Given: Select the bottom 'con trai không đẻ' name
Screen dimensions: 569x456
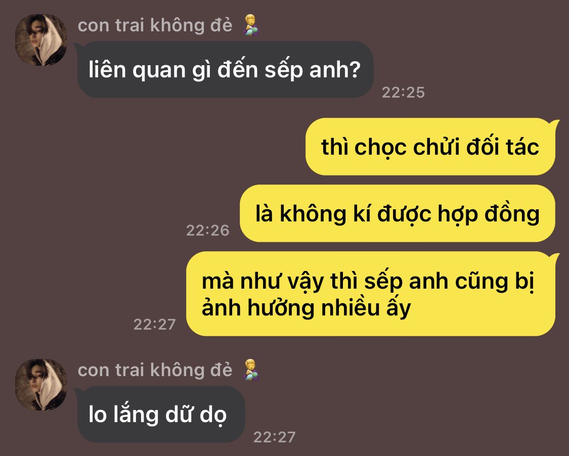Looking at the screenshot, I should (155, 370).
